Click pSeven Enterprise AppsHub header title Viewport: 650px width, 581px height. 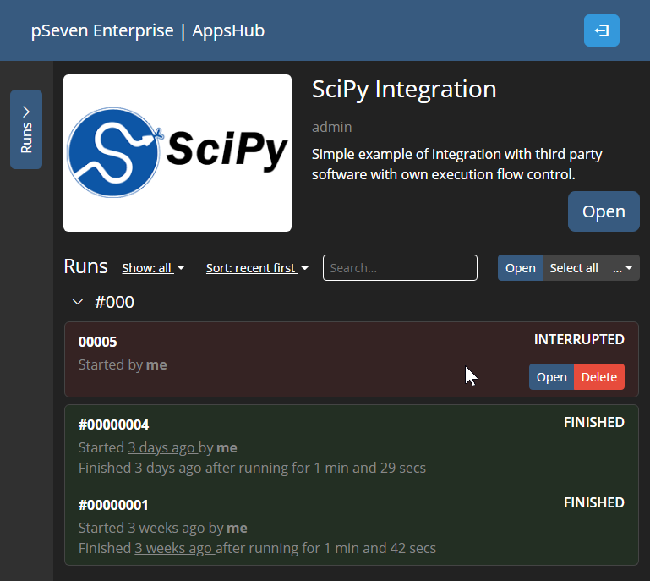pos(148,30)
